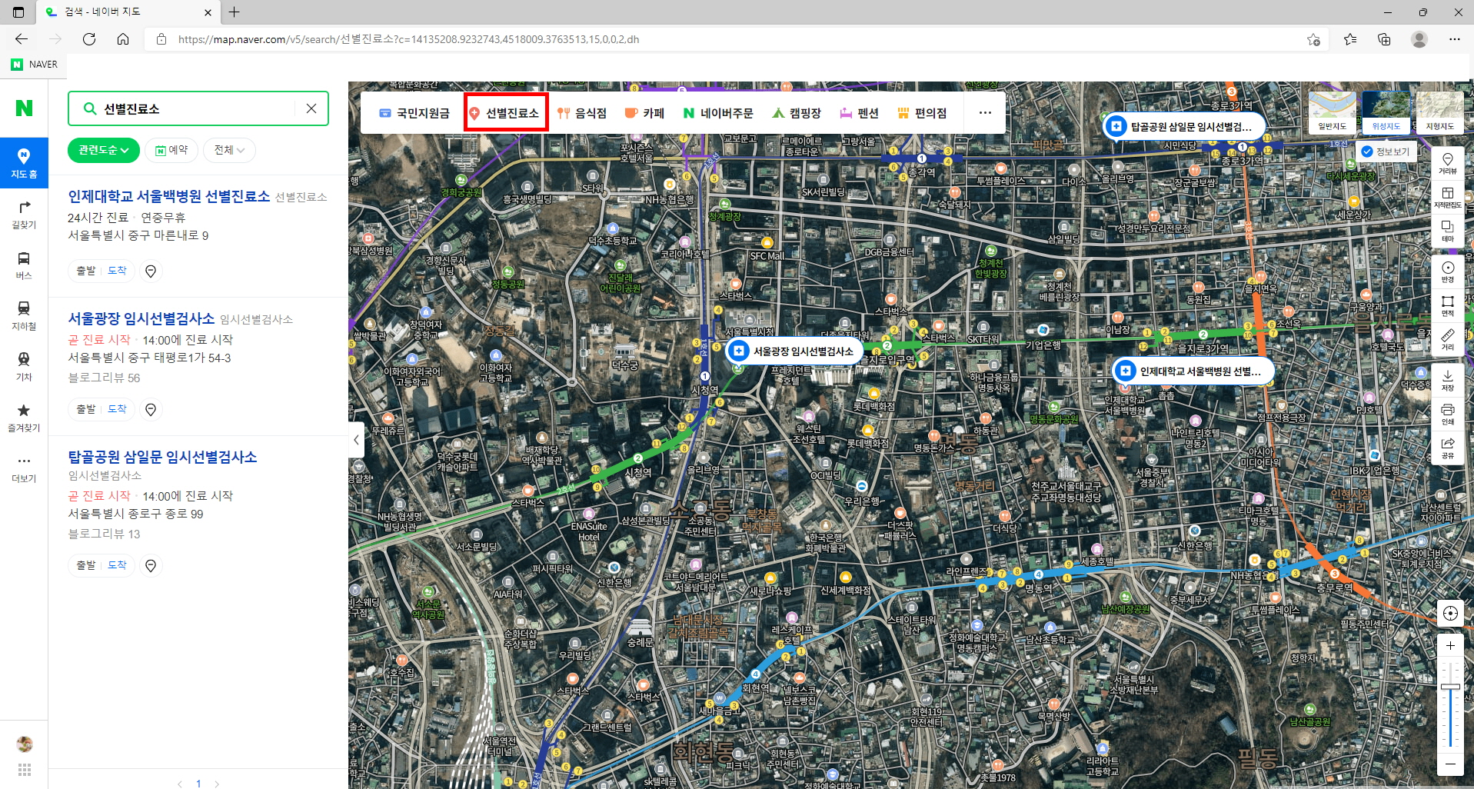Click the 공유 share map icon
Viewport: 1474px width, 789px height.
click(x=1448, y=448)
